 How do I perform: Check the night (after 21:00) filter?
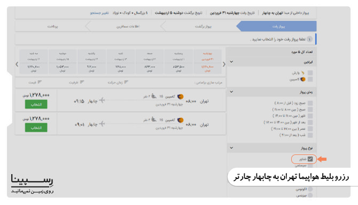(x=310, y=135)
